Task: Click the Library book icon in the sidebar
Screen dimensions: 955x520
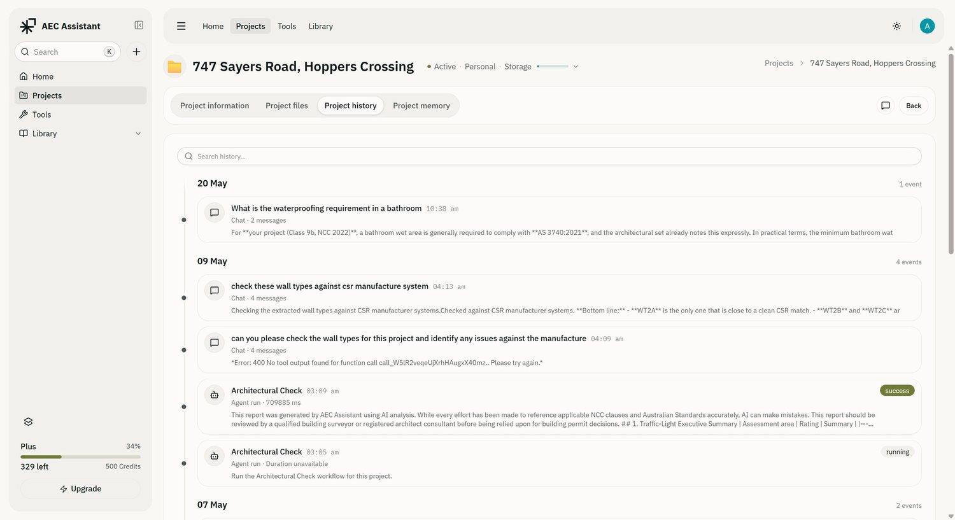Action: [24, 134]
